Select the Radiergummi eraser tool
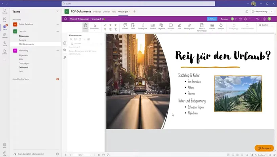This screenshot has width=277, height=157. (x=189, y=26)
